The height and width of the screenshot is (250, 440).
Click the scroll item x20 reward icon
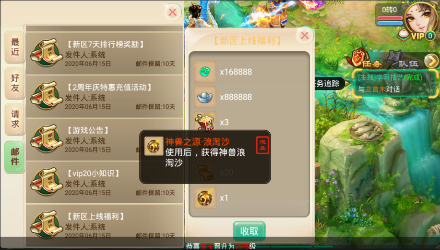click(205, 173)
